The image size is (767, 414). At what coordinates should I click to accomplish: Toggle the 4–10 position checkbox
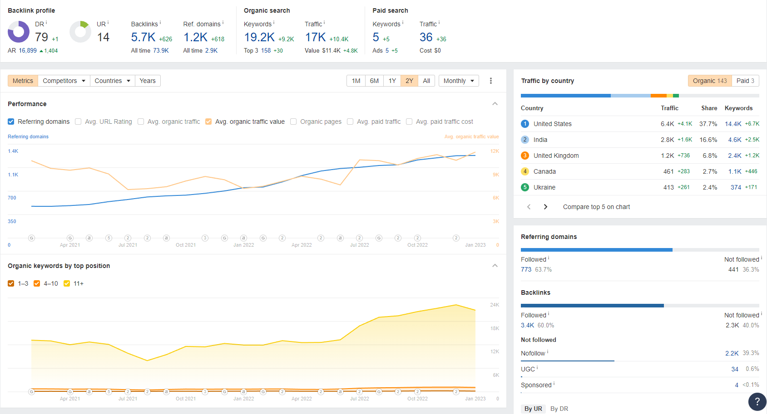tap(37, 283)
